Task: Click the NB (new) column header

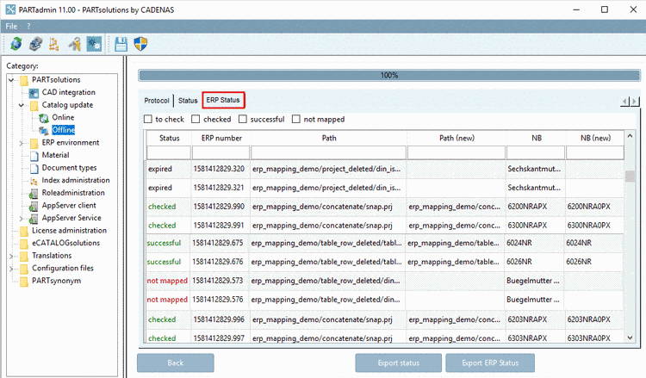Action: coord(595,138)
